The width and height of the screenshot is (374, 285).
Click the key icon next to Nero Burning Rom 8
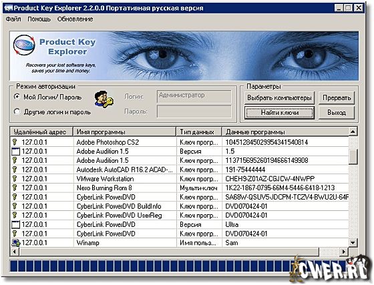pos(15,188)
